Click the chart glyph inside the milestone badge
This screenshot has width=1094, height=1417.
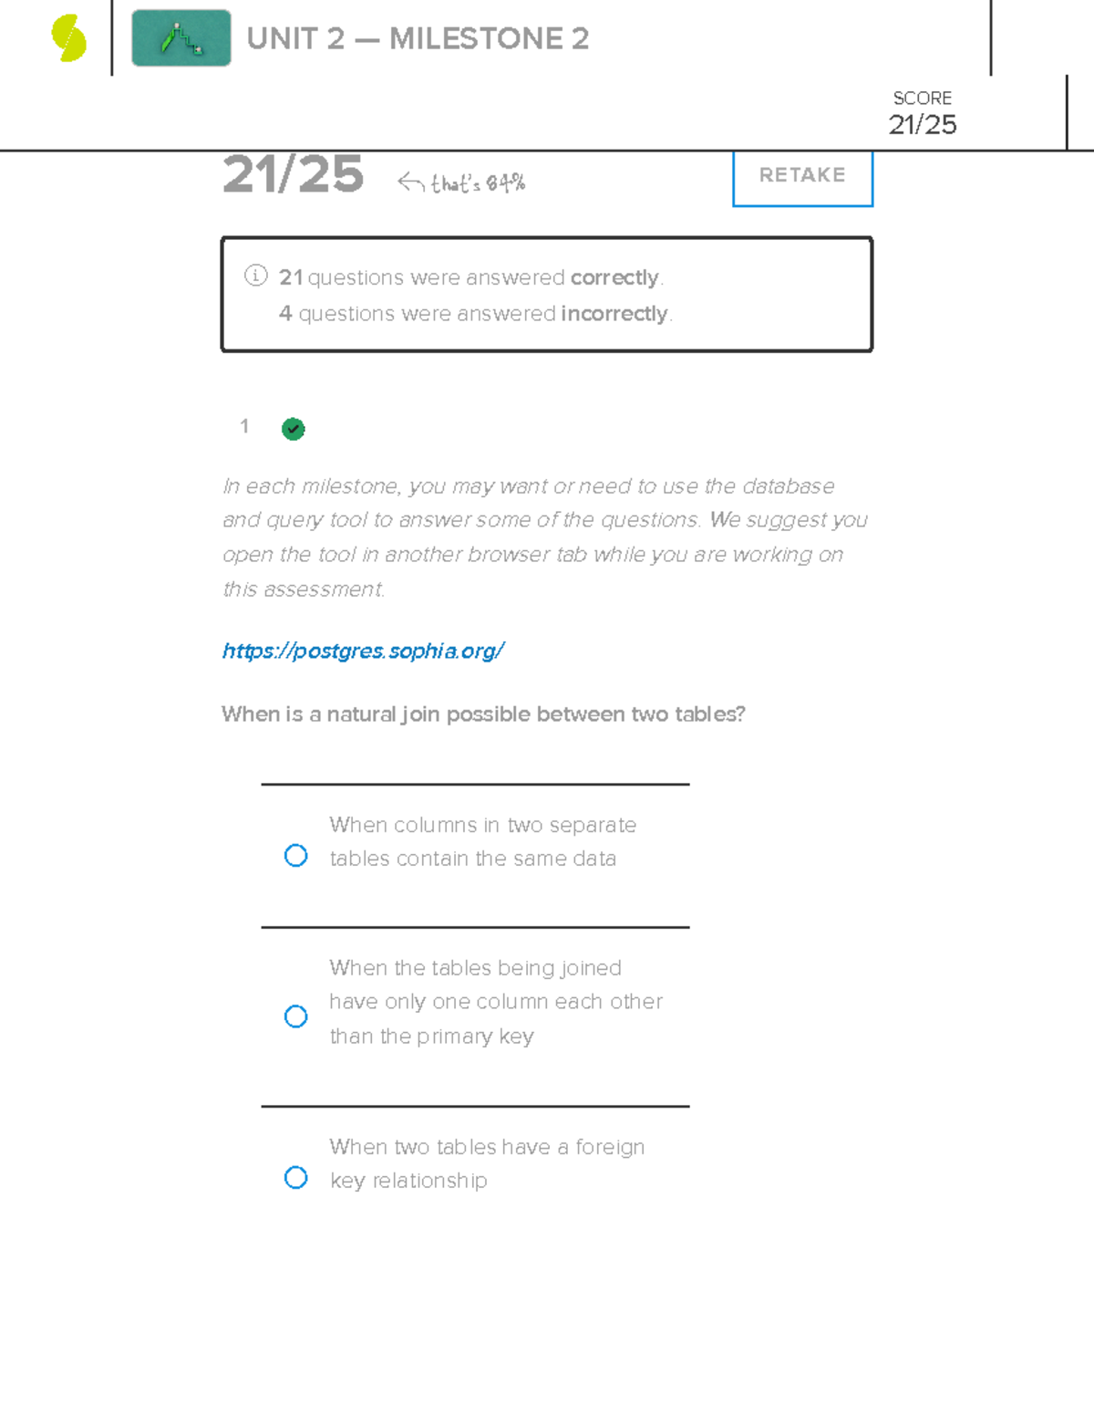click(x=180, y=40)
